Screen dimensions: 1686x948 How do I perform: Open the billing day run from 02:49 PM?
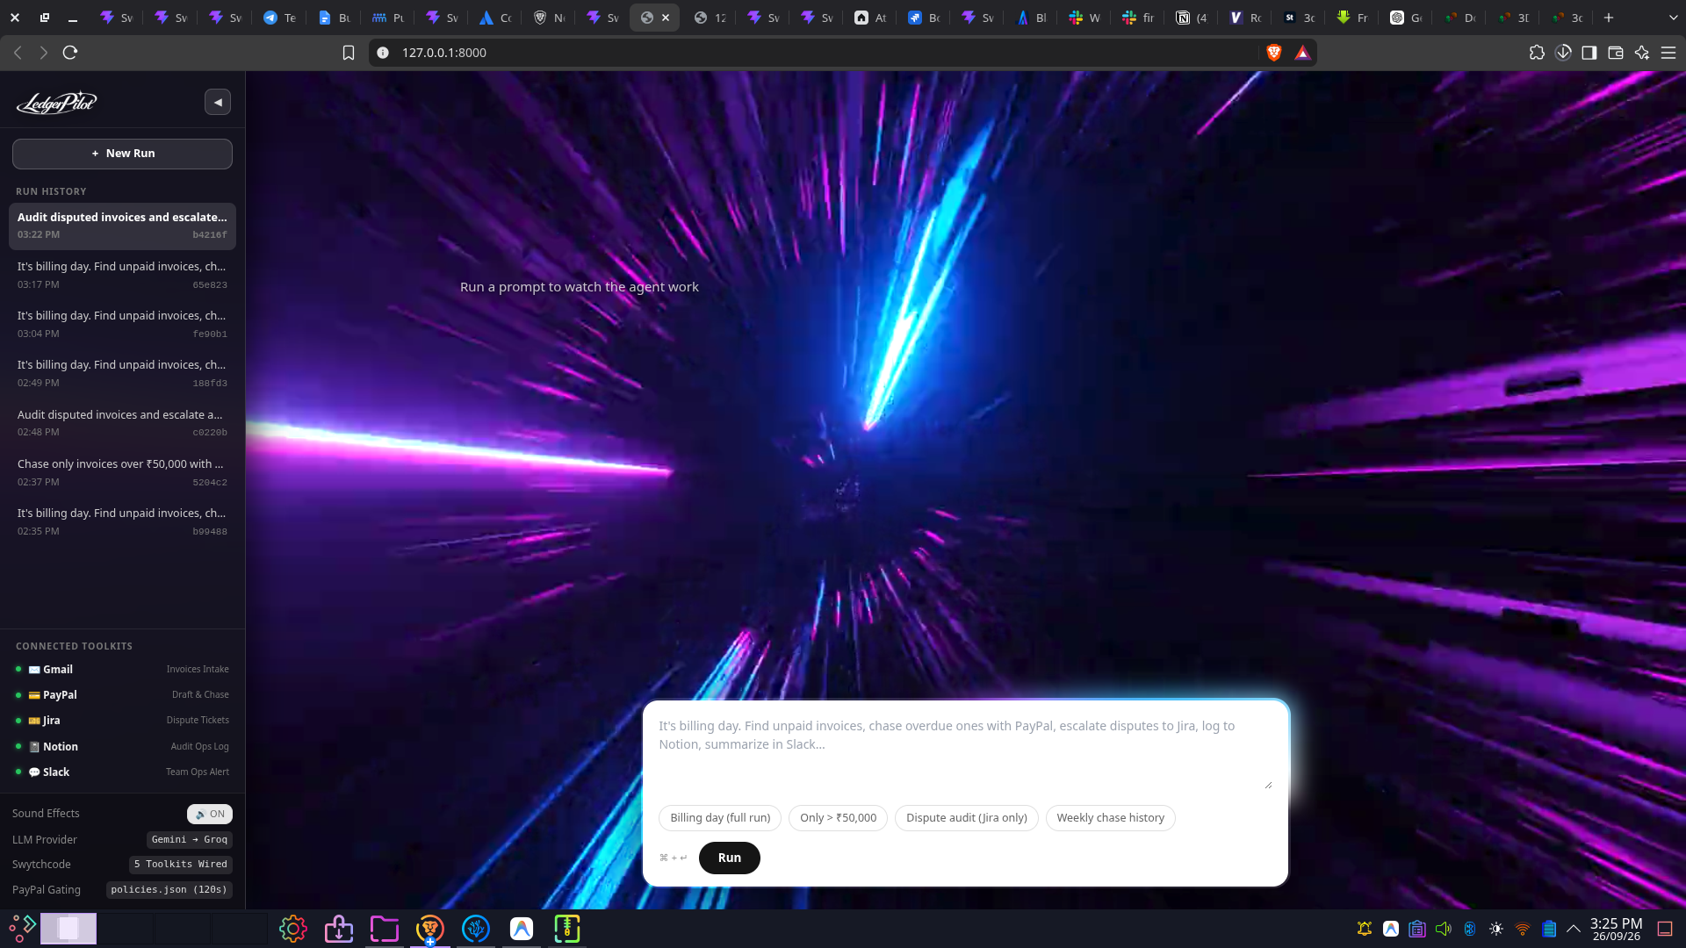pos(122,373)
